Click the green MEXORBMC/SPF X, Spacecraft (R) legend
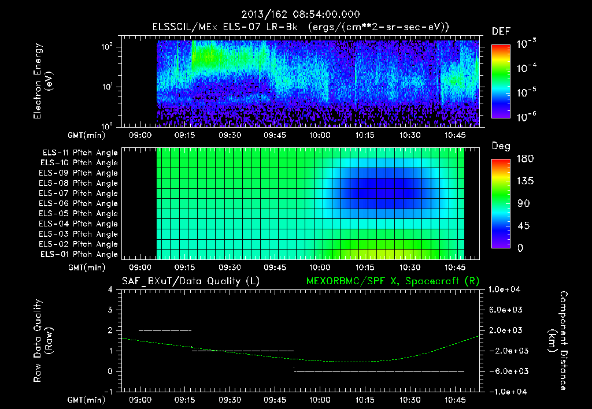Viewport: 592px width, 409px height. tap(393, 281)
